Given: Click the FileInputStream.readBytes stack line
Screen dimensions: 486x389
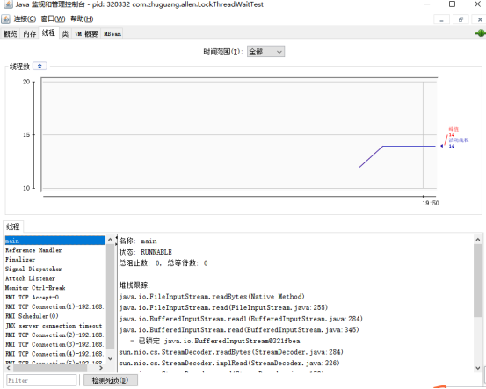Looking at the screenshot, I should pos(212,297).
